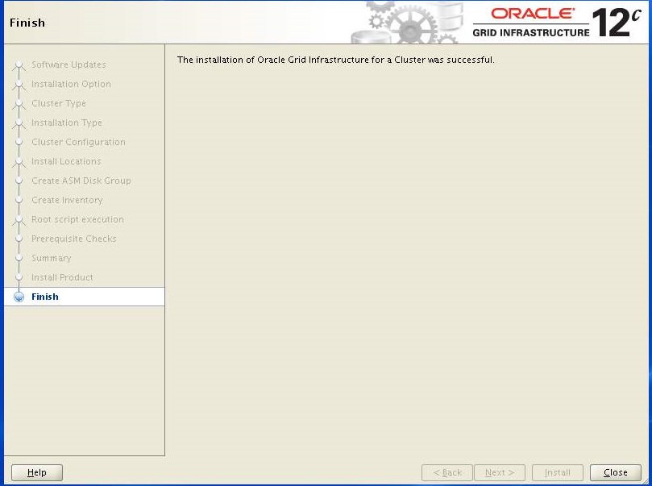Viewport: 652px width, 486px height.
Task: Click the blue Finish step indicator icon
Action: [19, 297]
